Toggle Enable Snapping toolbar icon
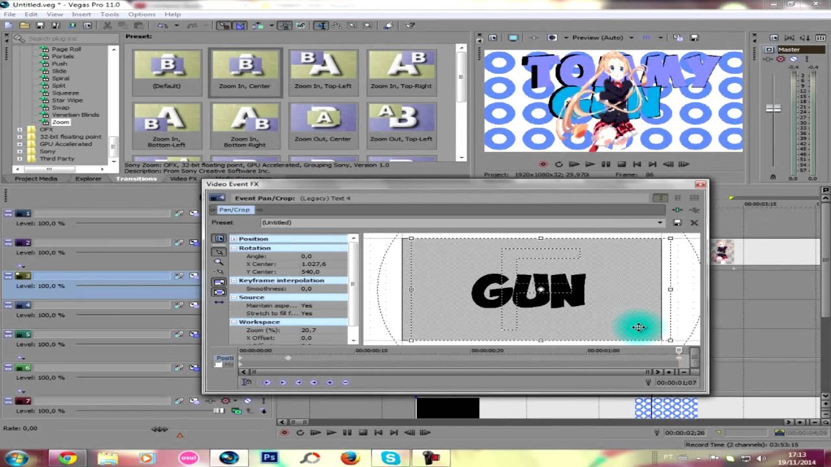This screenshot has height=467, width=831. pos(224,25)
